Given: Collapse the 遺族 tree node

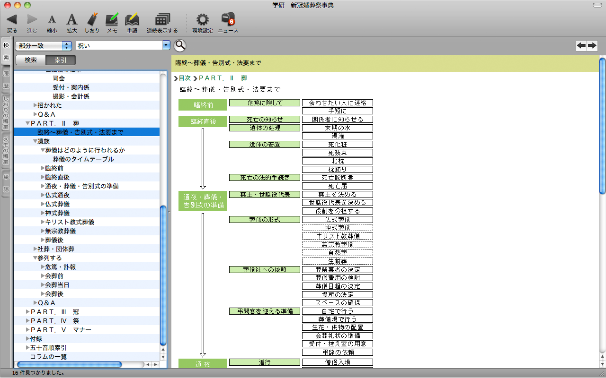Looking at the screenshot, I should tap(35, 141).
